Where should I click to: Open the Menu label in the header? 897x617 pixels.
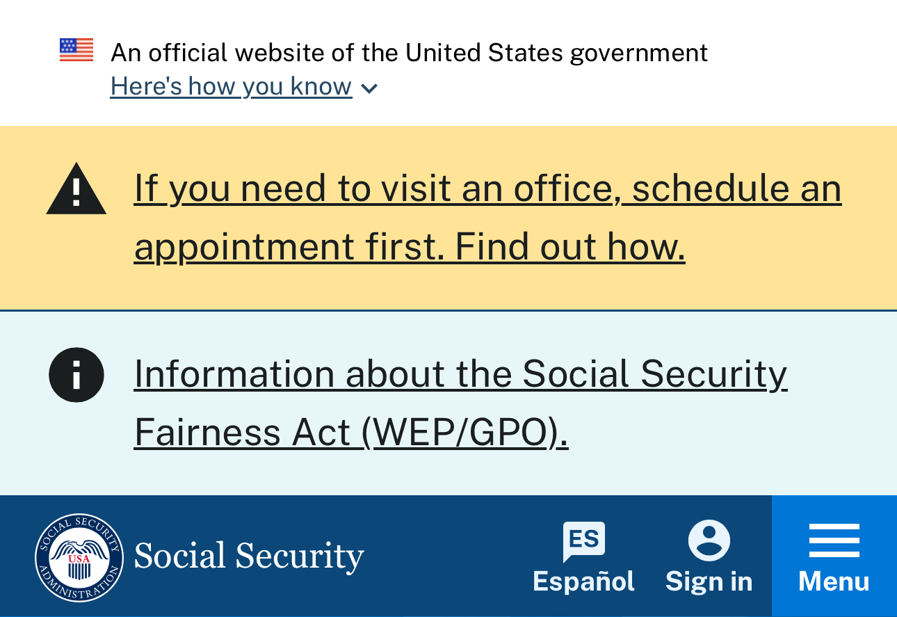[834, 582]
